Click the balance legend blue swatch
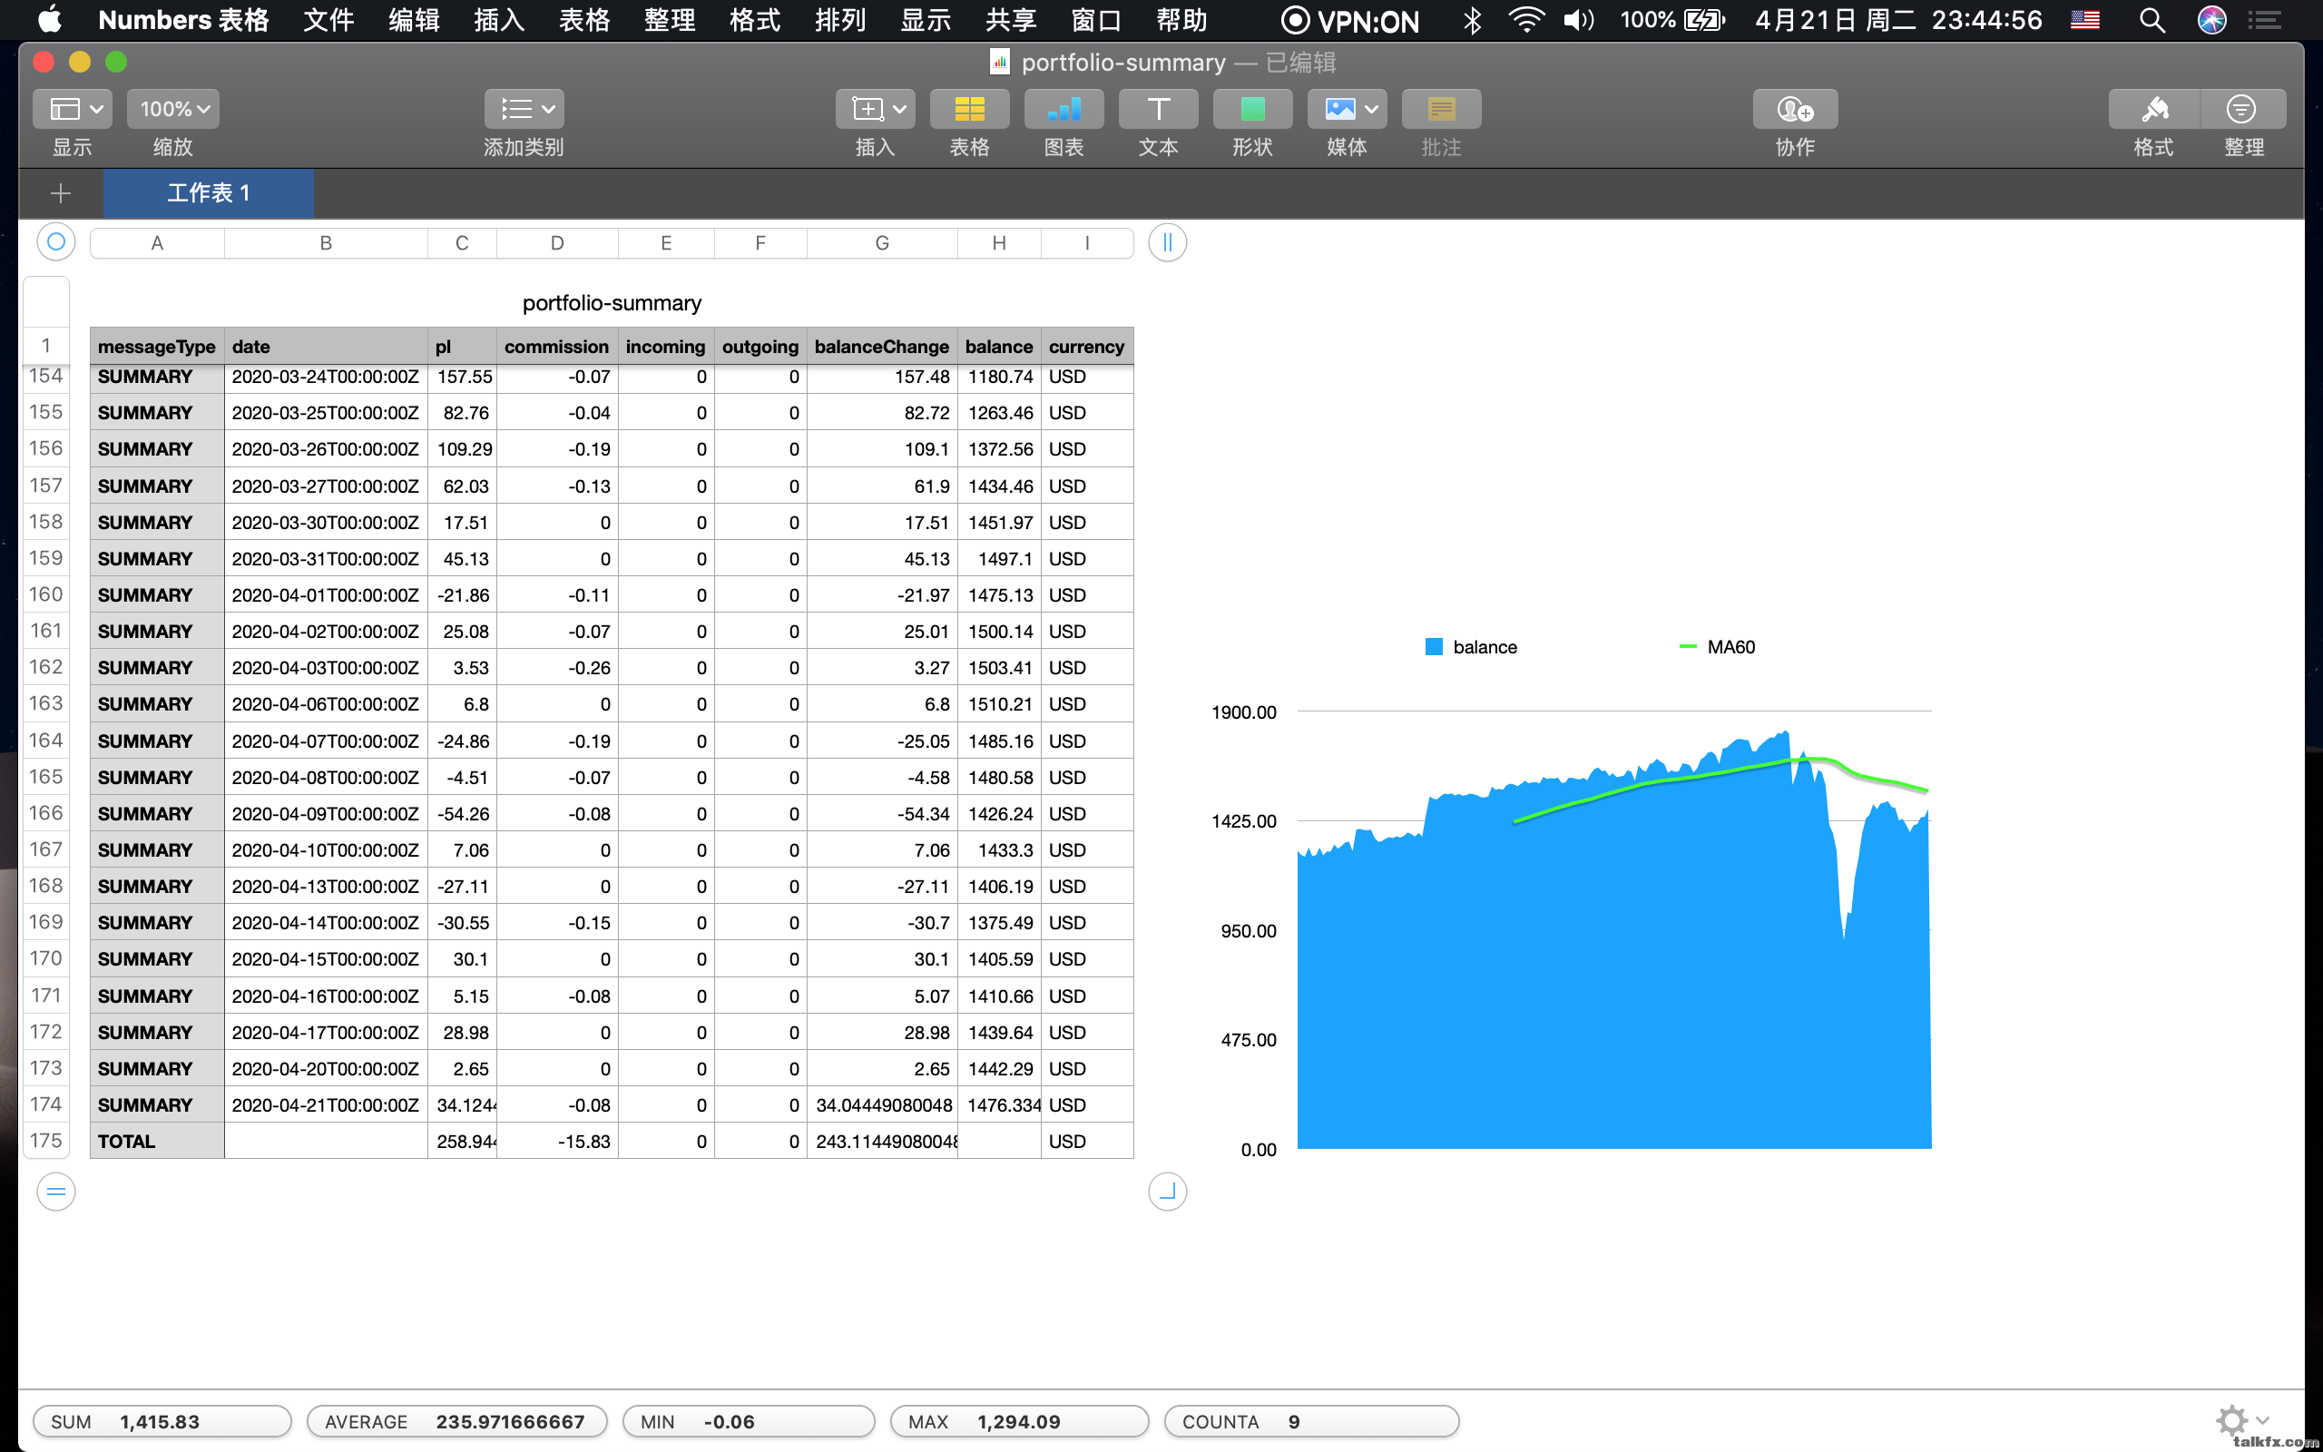 pos(1434,646)
